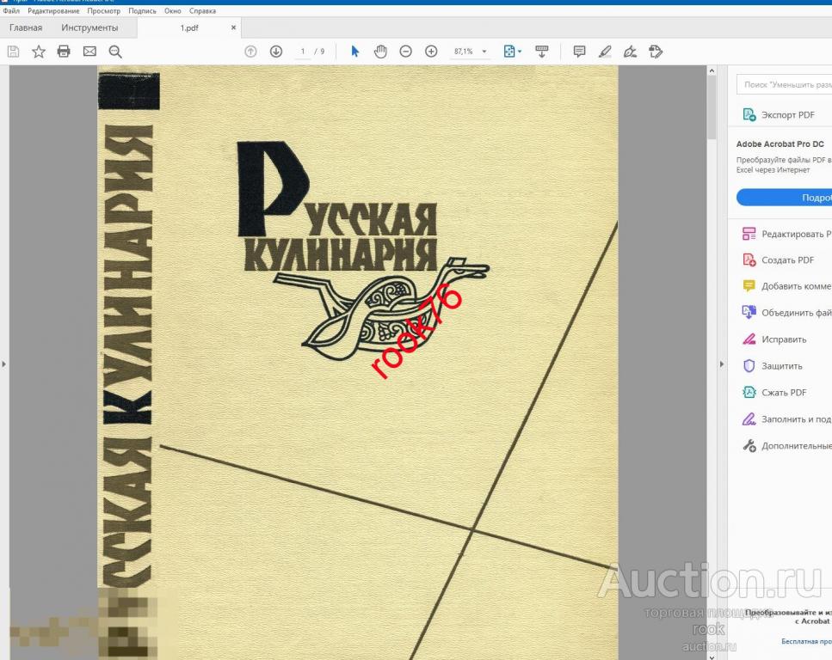The height and width of the screenshot is (660, 832).
Task: Open the Исправить redact tool
Action: (x=774, y=339)
